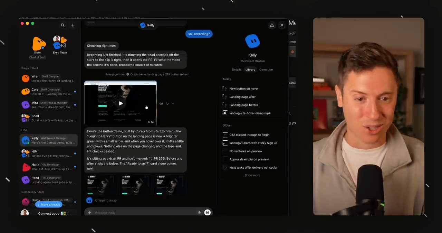Select Kelly HIM Project Manager chat
The width and height of the screenshot is (442, 233).
[x=48, y=140]
